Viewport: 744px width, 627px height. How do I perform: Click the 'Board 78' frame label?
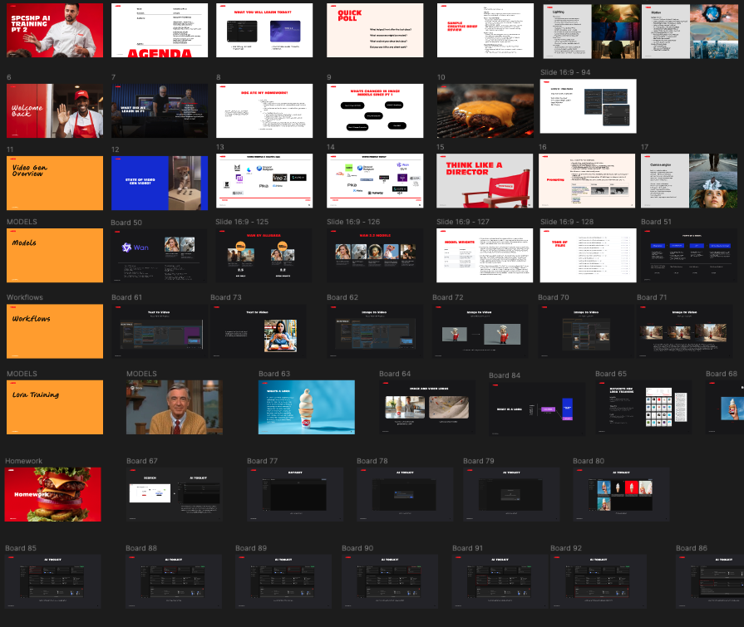372,461
